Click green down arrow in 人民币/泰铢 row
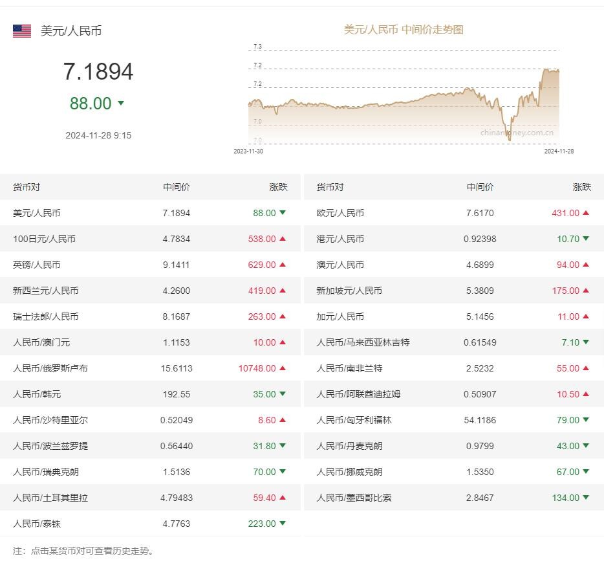Viewport: 604px width, 565px height. [x=283, y=524]
